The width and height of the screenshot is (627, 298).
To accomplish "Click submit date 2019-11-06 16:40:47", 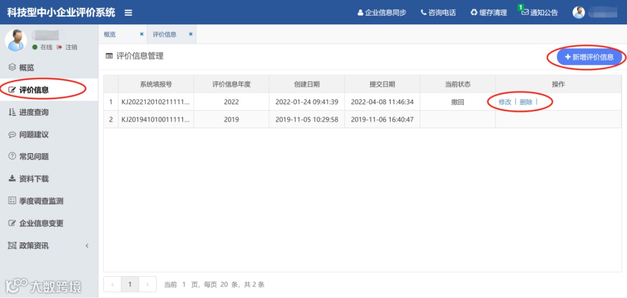I will 382,119.
